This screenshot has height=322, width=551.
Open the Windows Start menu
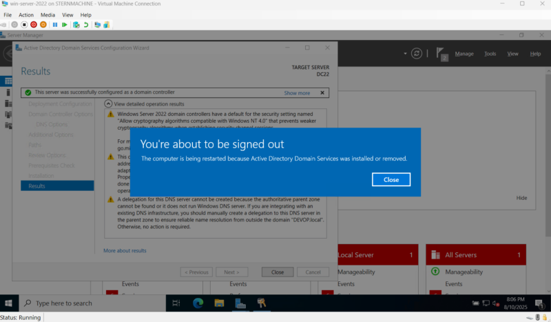click(8, 303)
